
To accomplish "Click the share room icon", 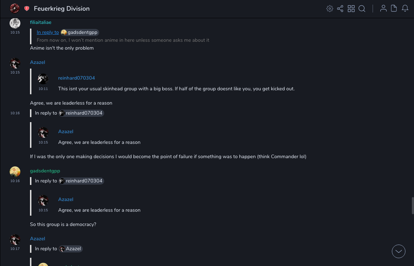I will [x=340, y=9].
